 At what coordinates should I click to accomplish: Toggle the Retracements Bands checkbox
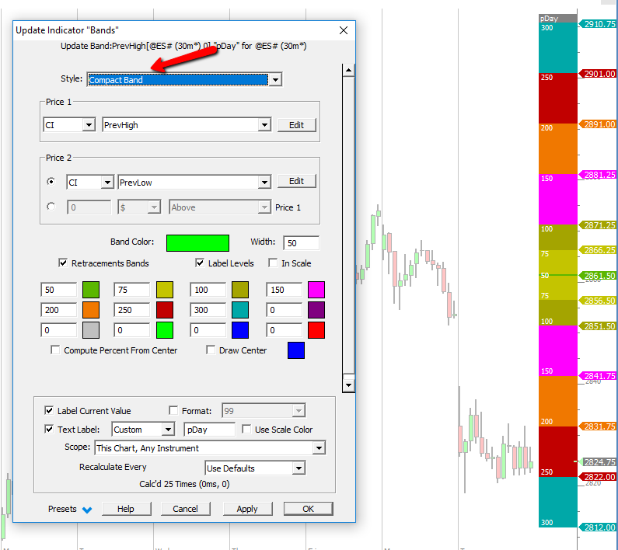coord(63,263)
